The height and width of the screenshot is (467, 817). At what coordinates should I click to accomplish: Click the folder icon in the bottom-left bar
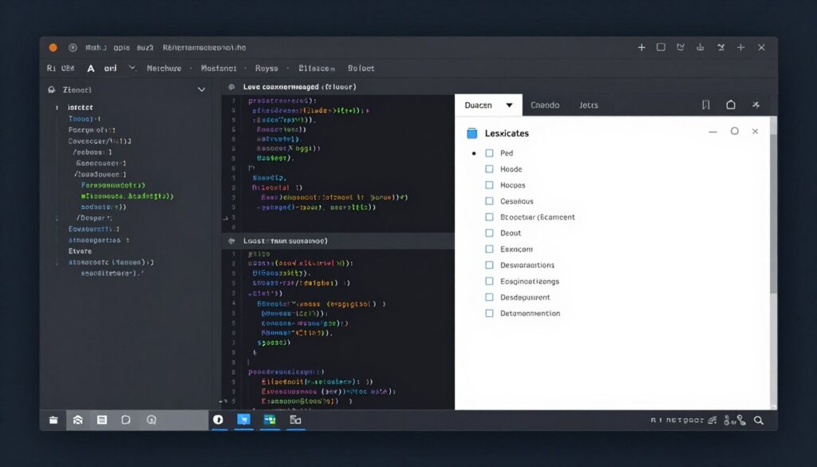(x=53, y=420)
